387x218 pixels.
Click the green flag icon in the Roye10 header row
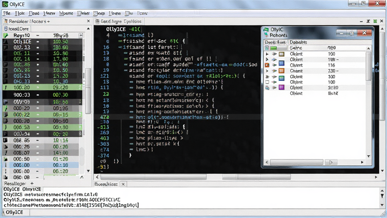(x=6, y=35)
